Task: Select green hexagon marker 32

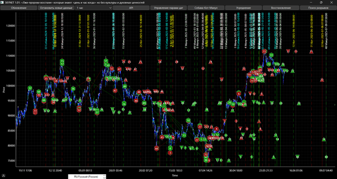Action: [x=30, y=88]
